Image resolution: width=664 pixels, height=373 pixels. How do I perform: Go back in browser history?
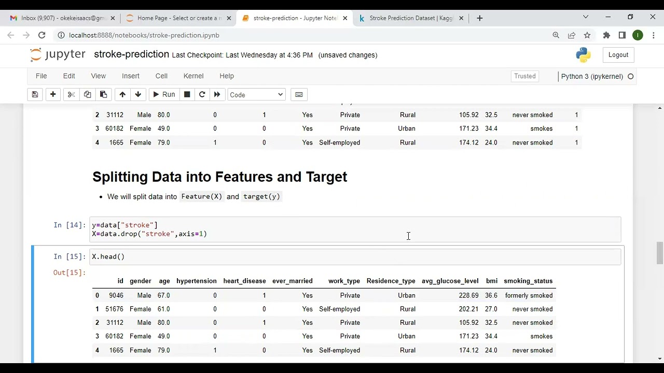pos(11,35)
